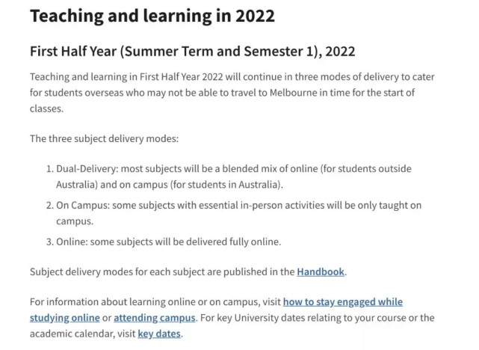Click list number 3 marker
The image size is (479, 350).
coord(49,241)
